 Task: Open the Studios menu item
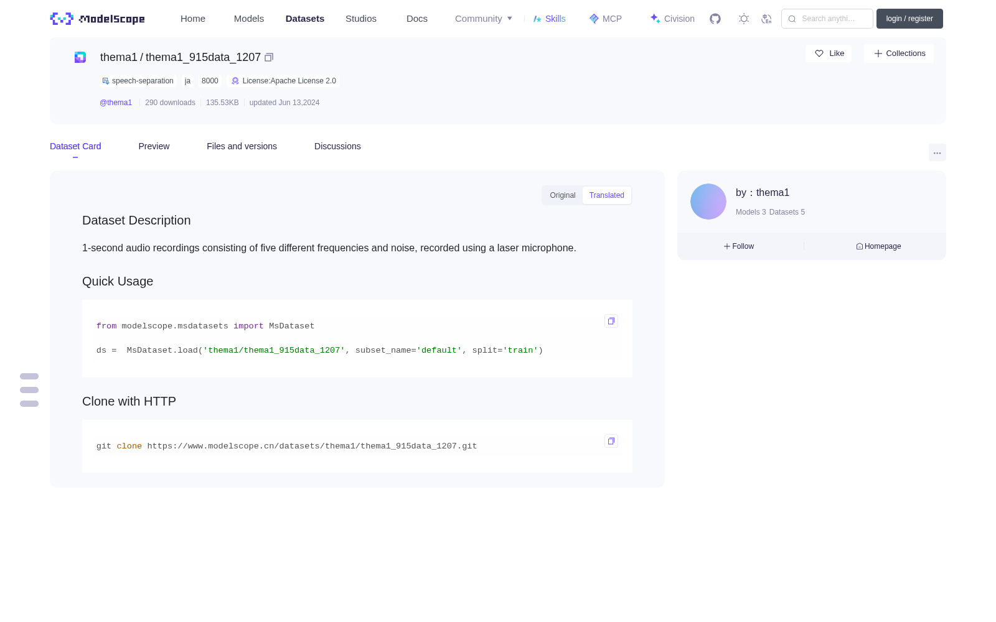tap(361, 19)
